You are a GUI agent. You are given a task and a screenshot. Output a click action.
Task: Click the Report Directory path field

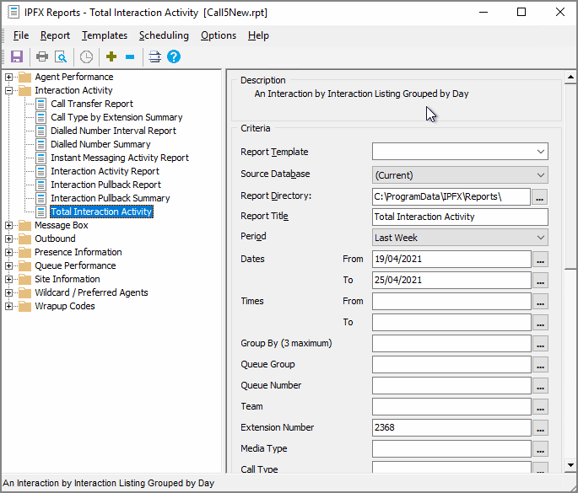tap(451, 196)
